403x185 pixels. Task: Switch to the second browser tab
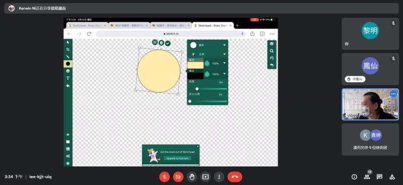click(129, 26)
